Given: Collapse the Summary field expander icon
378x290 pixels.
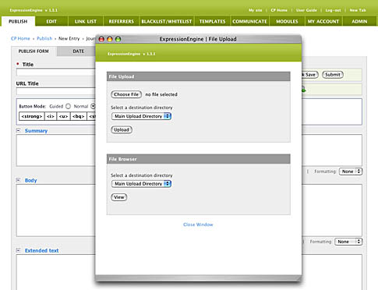Looking at the screenshot, I should [x=18, y=130].
